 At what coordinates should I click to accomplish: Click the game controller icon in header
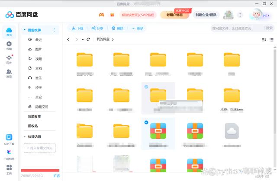pyautogui.click(x=101, y=15)
